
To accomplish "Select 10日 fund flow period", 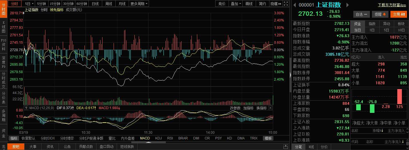I will (401, 30).
